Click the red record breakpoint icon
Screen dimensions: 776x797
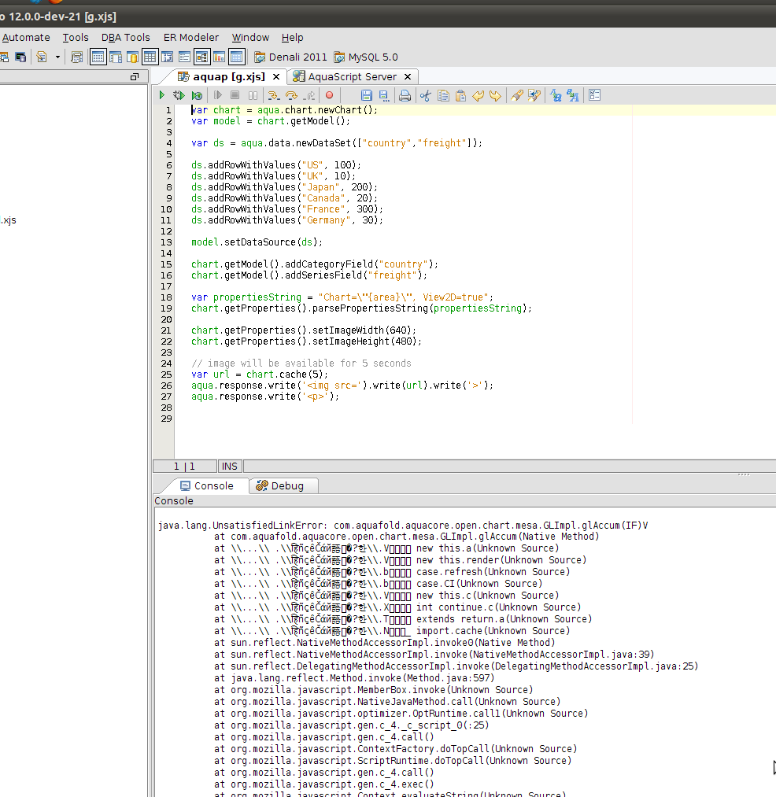330,95
